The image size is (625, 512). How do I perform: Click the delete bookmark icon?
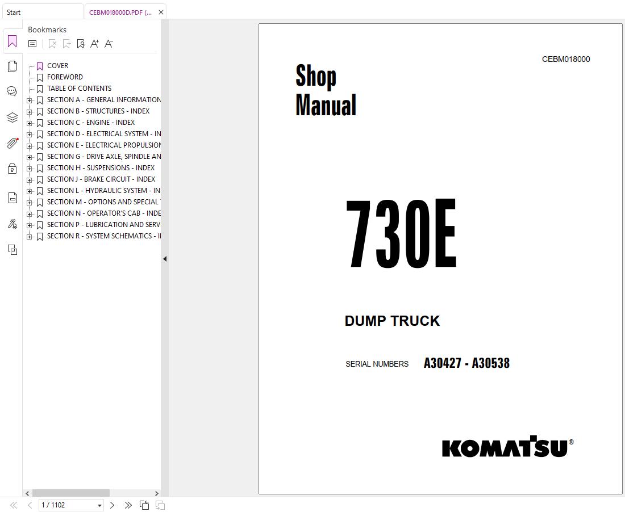click(52, 44)
